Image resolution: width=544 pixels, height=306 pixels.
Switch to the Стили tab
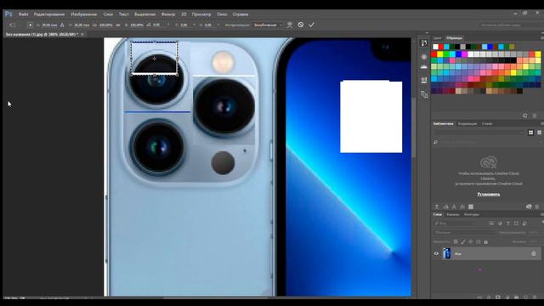coord(487,123)
